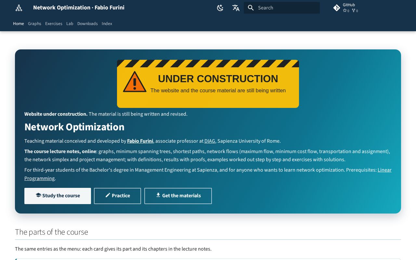This screenshot has height=260, width=416.
Task: Open the GitHub repository link text
Action: (349, 5)
